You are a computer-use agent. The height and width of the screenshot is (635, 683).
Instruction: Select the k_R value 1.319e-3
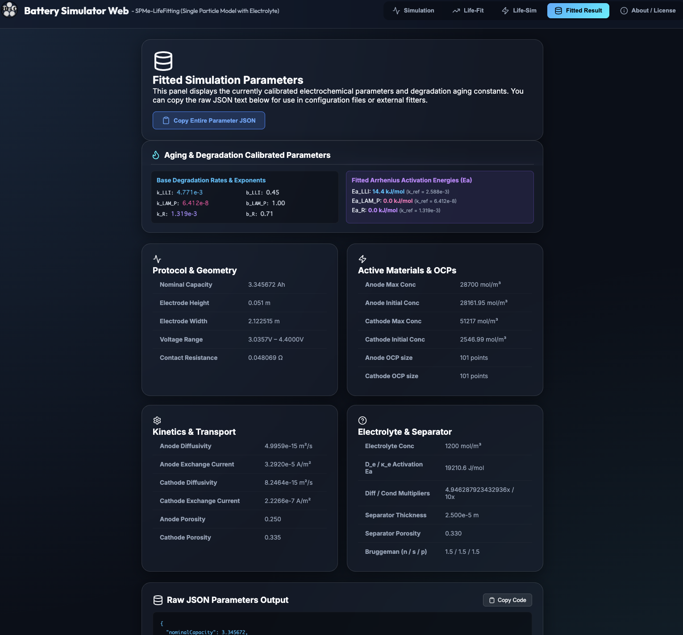[x=184, y=214]
